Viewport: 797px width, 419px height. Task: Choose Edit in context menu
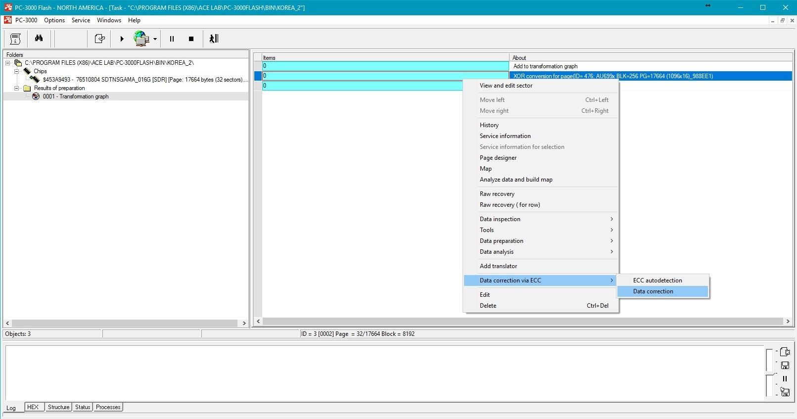click(x=541, y=295)
